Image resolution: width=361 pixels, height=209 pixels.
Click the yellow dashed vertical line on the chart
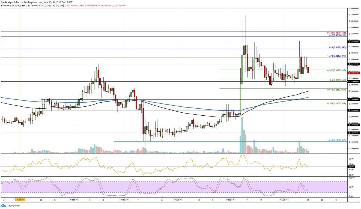(19, 82)
